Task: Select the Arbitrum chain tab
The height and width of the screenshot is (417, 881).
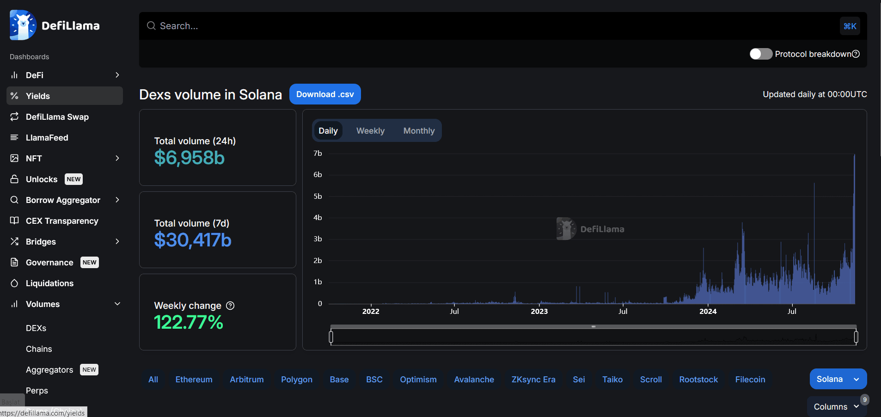Action: [x=246, y=380]
